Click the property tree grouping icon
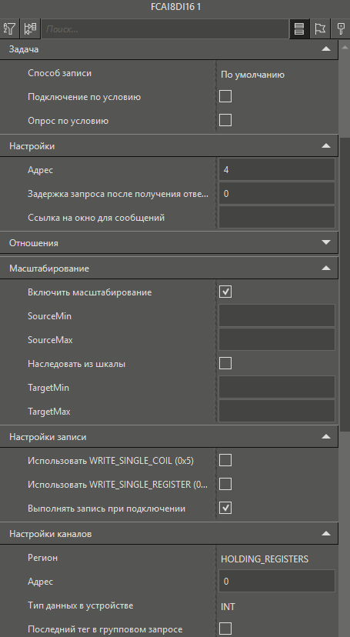The width and height of the screenshot is (350, 637). click(30, 28)
